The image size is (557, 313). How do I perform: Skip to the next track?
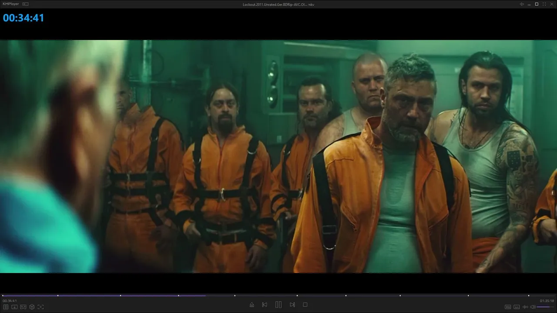click(x=292, y=305)
